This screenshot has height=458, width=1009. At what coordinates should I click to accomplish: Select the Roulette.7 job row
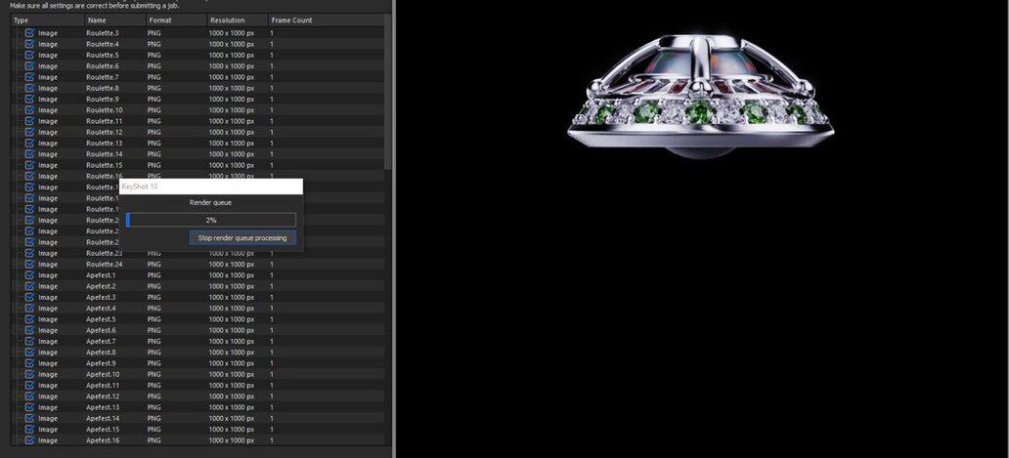click(103, 76)
